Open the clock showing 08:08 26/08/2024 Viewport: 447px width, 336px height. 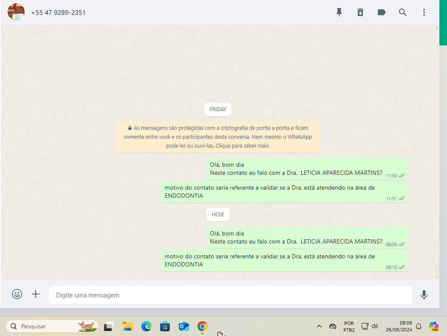pos(399,326)
